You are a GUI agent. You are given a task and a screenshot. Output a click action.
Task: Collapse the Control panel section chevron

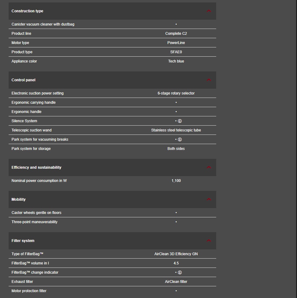pyautogui.click(x=209, y=80)
